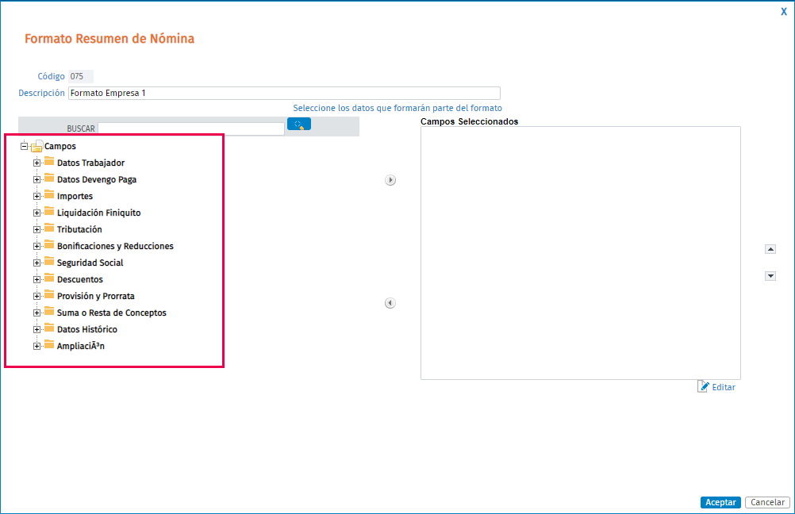
Task: Click the Campos root folder icon
Action: tap(36, 146)
